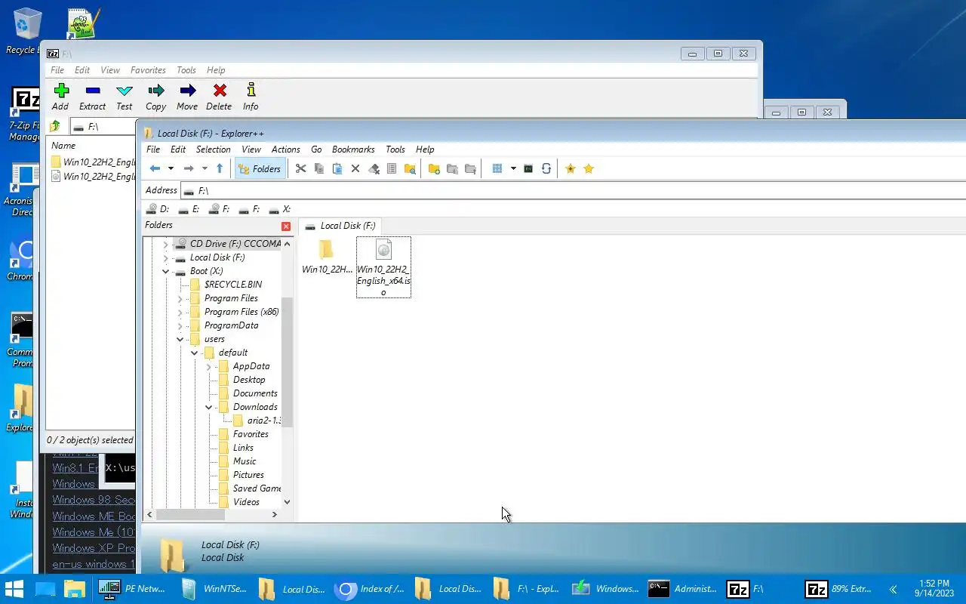This screenshot has width=966, height=604.
Task: Go up one folder level in Explorer++
Action: tap(220, 168)
